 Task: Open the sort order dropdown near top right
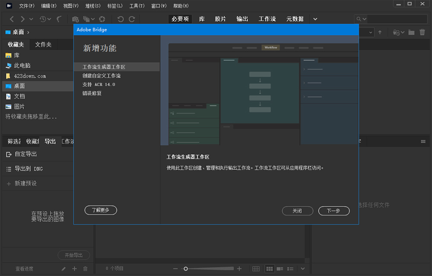[371, 32]
